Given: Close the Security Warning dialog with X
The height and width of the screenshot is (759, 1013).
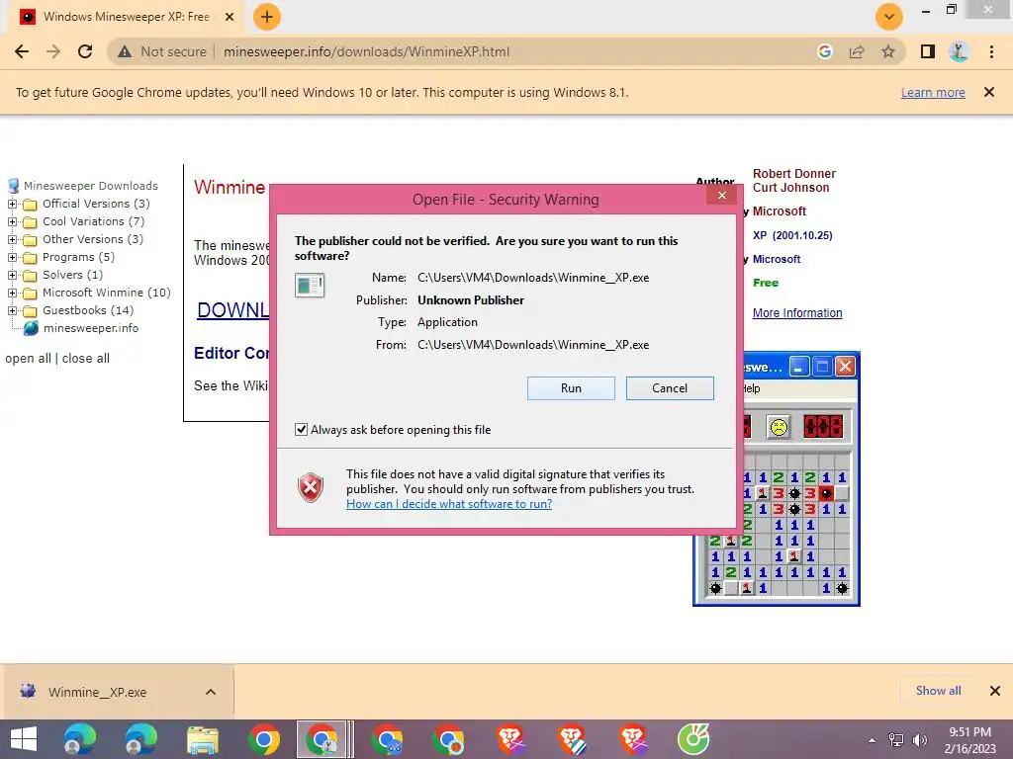Looking at the screenshot, I should pyautogui.click(x=721, y=196).
